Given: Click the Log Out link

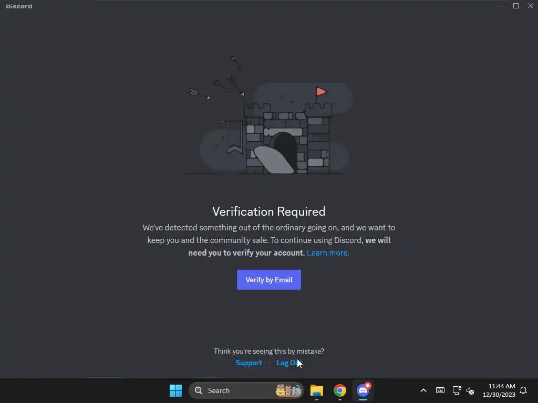Looking at the screenshot, I should (289, 363).
